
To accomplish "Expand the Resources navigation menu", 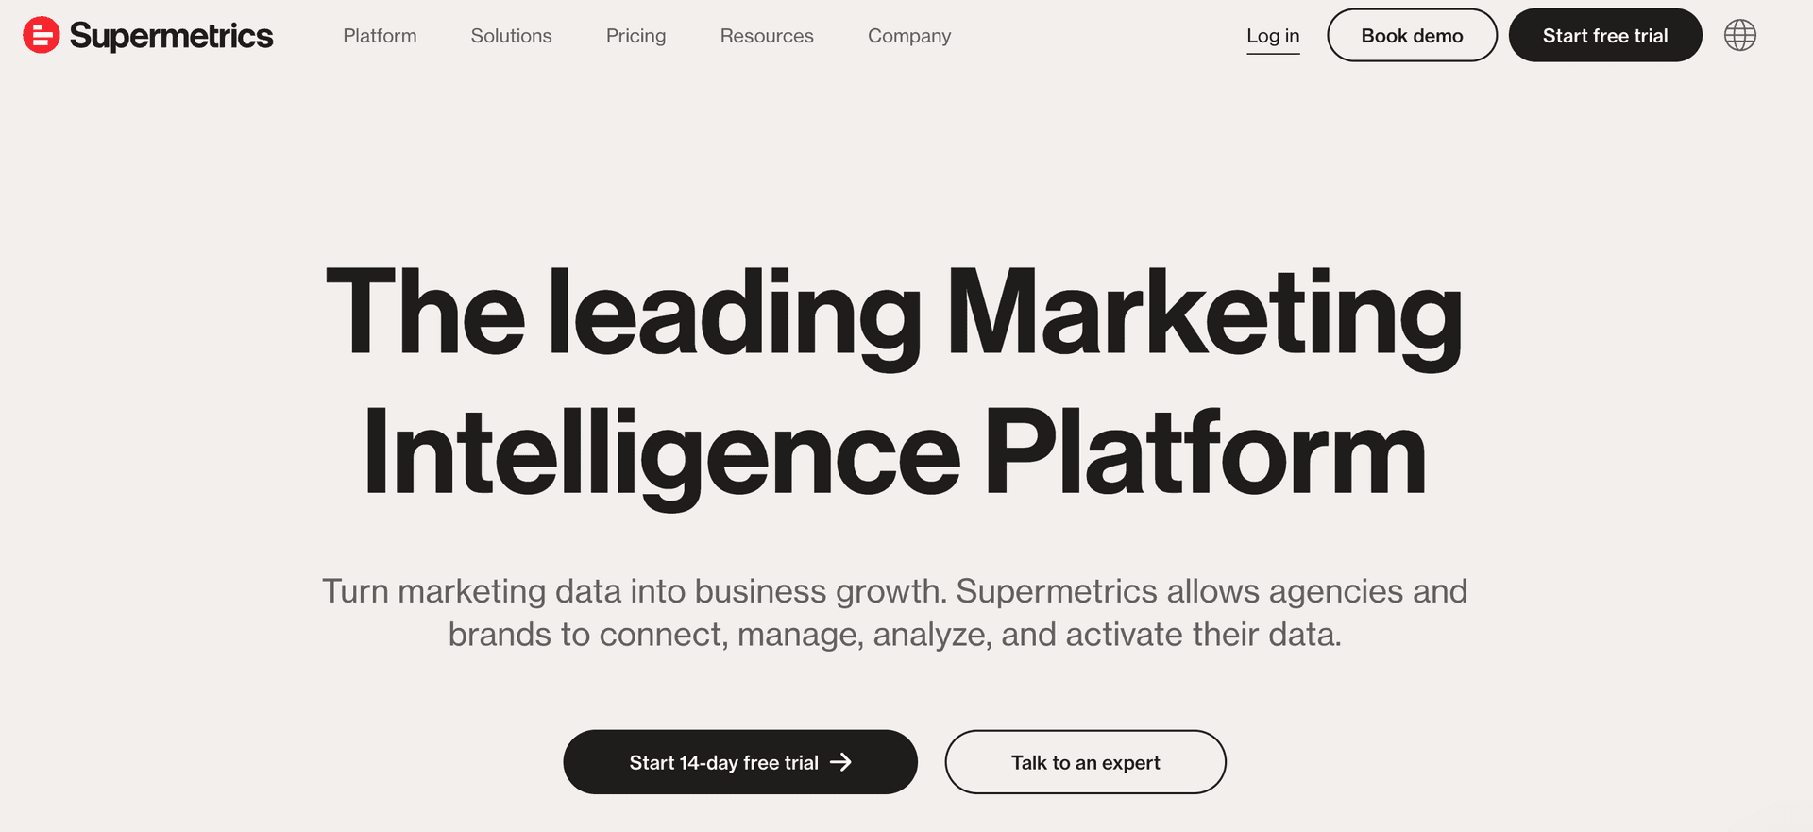I will tap(766, 36).
